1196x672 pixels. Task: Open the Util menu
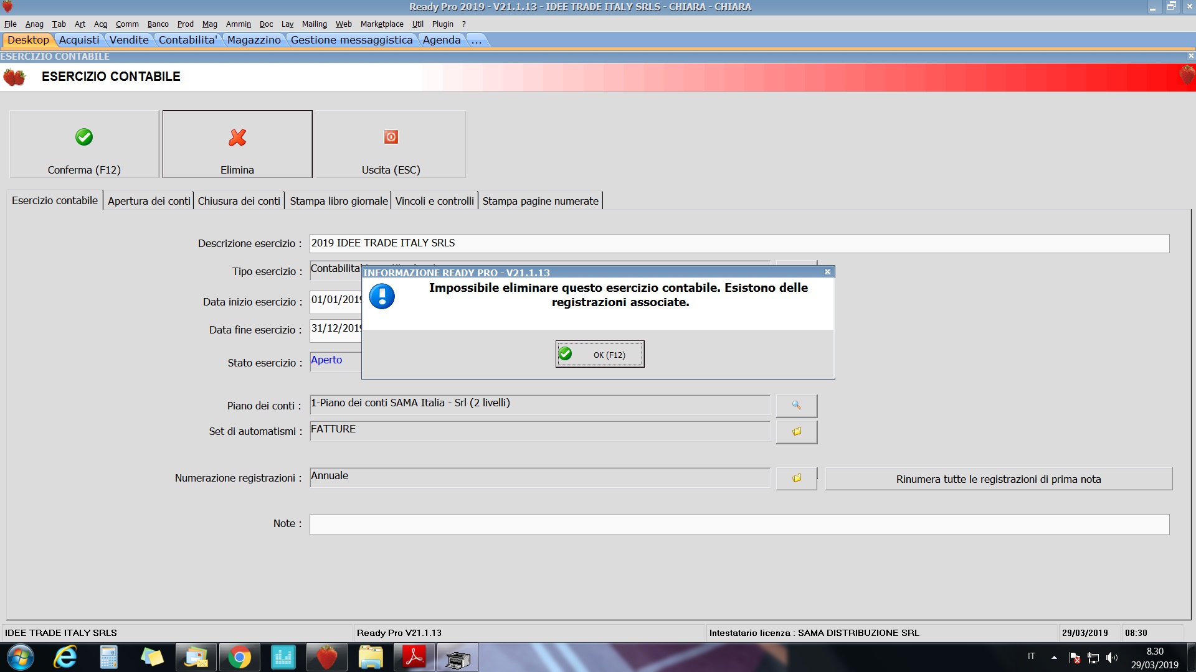click(418, 24)
